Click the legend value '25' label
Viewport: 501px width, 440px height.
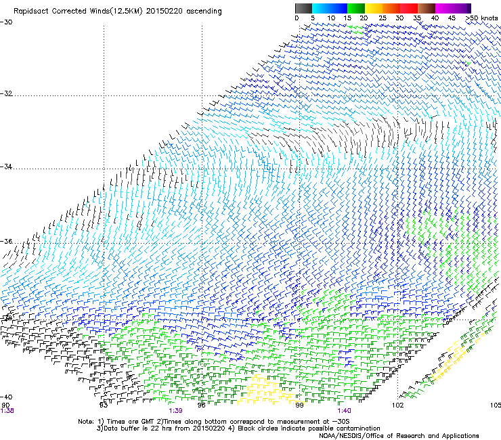pos(383,18)
